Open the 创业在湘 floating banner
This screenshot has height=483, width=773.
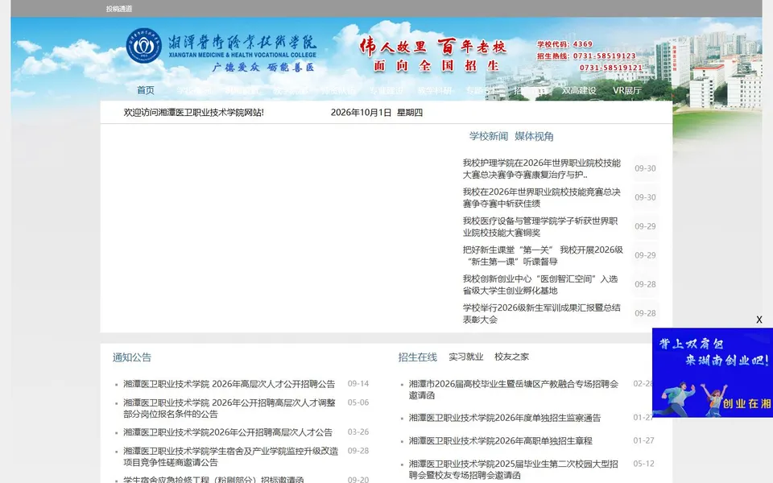pos(713,373)
